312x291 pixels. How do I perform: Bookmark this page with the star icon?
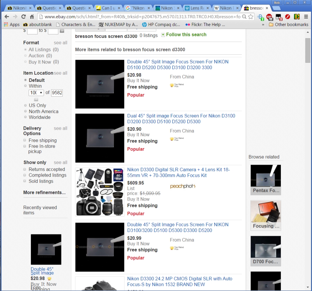coord(251,17)
